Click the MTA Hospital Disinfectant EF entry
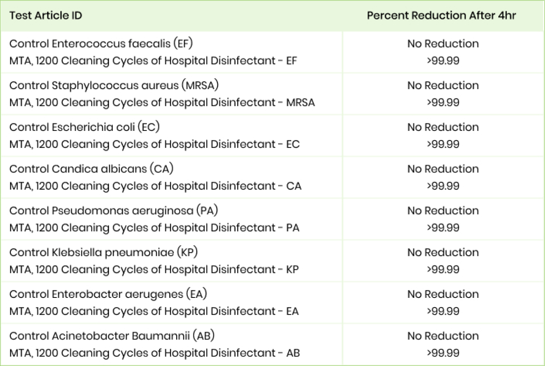Screen dimensions: 545x366 click(153, 61)
